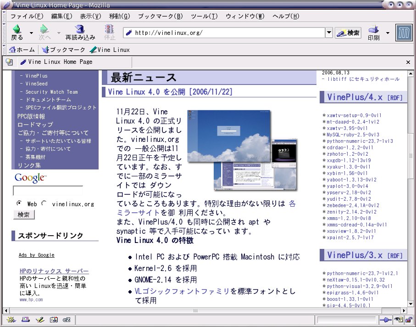Click the vertical scrollbar up arrow
416x327 pixels.
click(410, 73)
